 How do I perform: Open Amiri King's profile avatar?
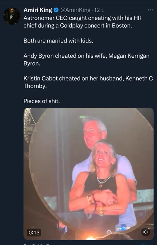click(12, 16)
